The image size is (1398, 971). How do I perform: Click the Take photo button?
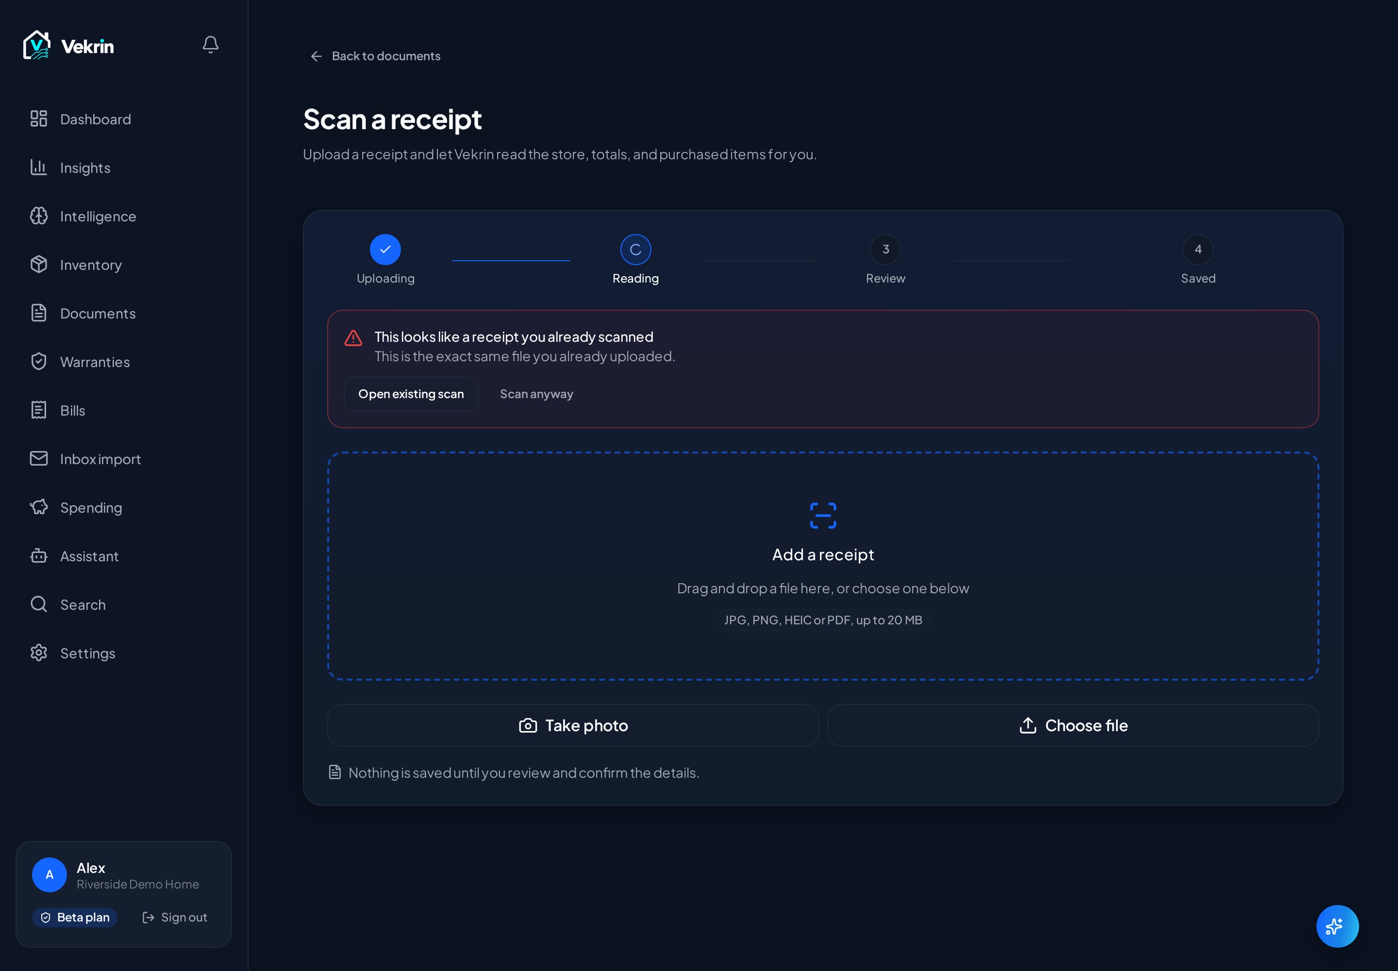pos(573,725)
